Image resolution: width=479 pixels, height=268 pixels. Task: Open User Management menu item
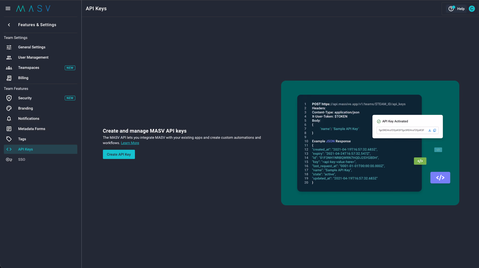tap(40, 57)
